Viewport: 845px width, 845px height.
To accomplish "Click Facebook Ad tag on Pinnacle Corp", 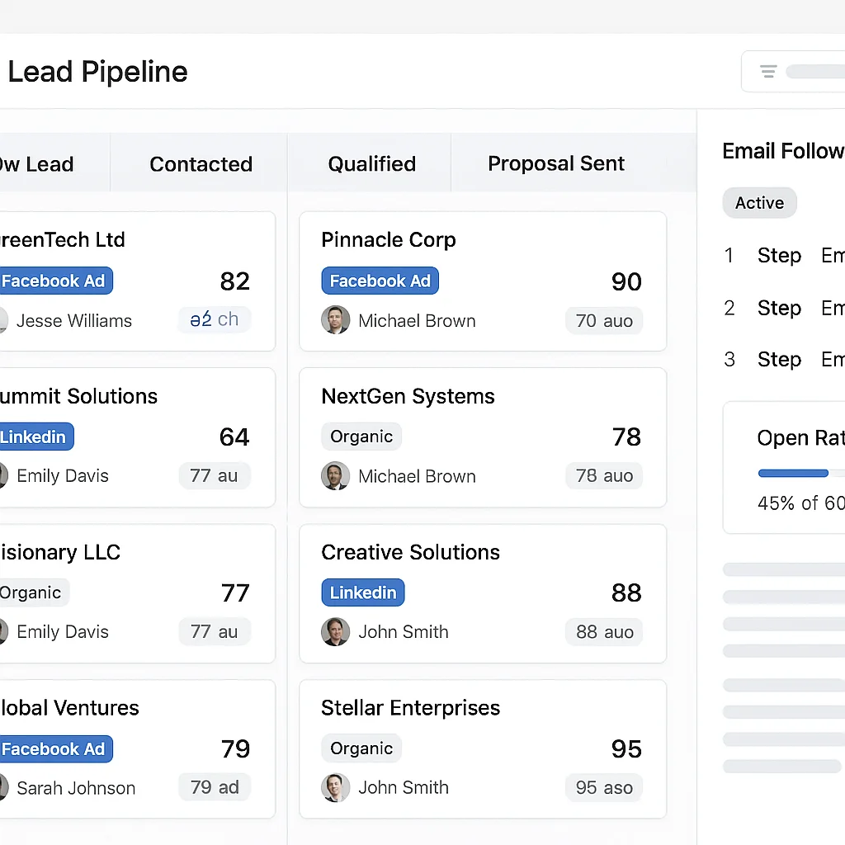I will (x=380, y=281).
